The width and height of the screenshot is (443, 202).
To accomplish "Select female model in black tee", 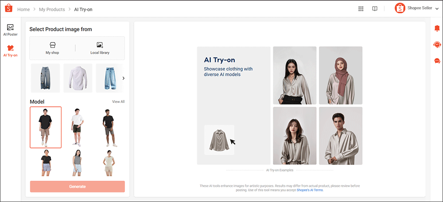I will [x=46, y=163].
